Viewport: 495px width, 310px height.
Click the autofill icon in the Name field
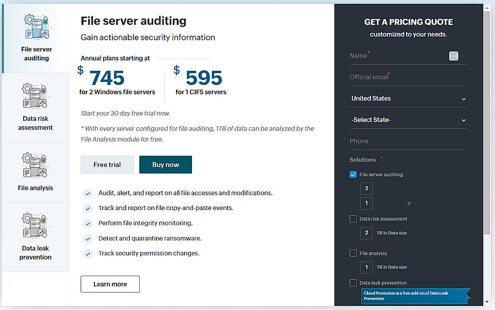pyautogui.click(x=453, y=56)
